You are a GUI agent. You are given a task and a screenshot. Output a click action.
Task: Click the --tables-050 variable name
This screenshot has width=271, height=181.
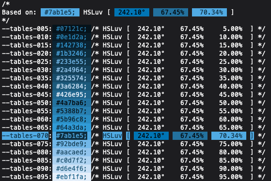point(25,103)
